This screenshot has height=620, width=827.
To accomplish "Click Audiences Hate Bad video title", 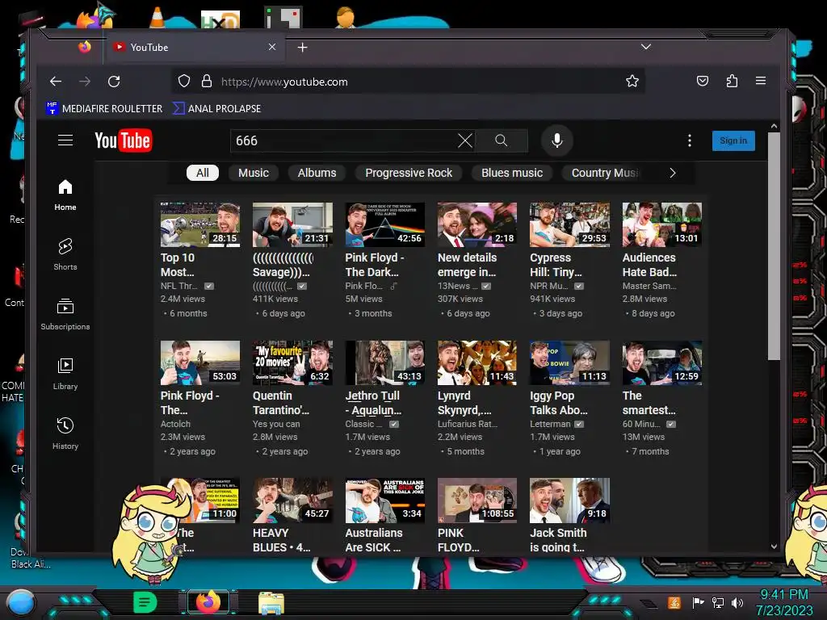I will 649,265.
